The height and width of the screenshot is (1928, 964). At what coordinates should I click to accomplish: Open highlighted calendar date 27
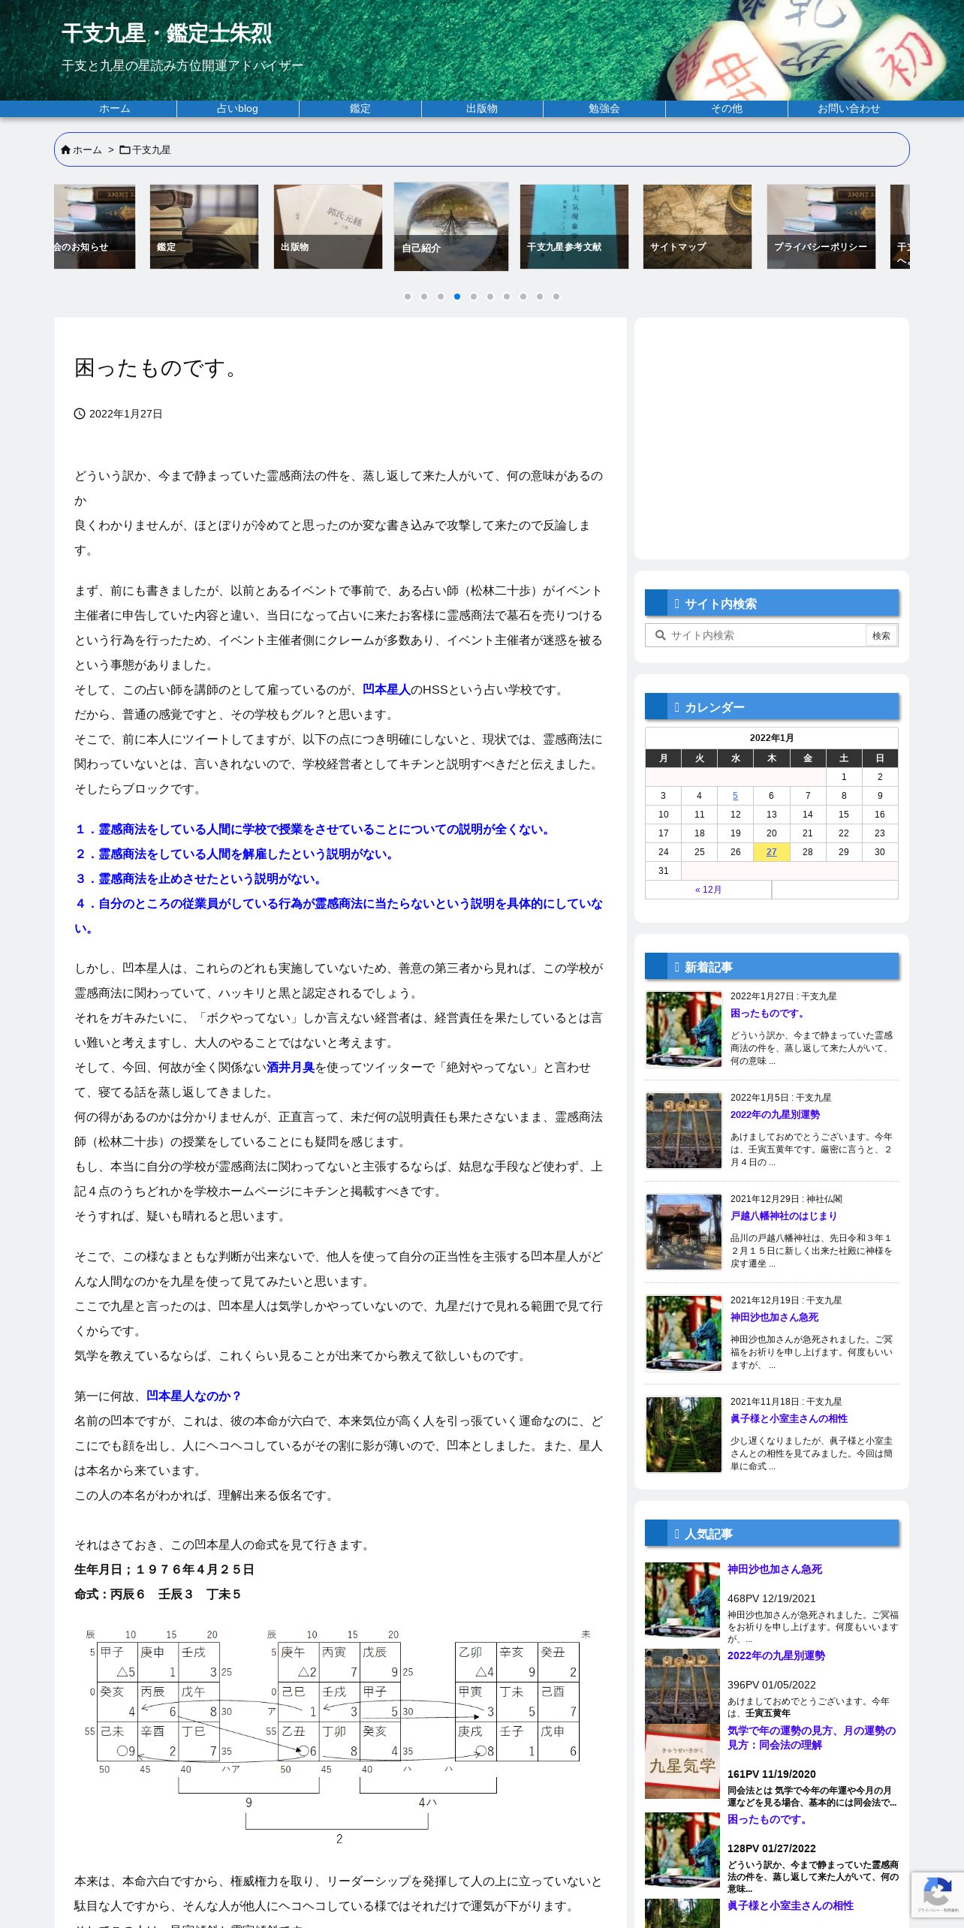pos(771,852)
